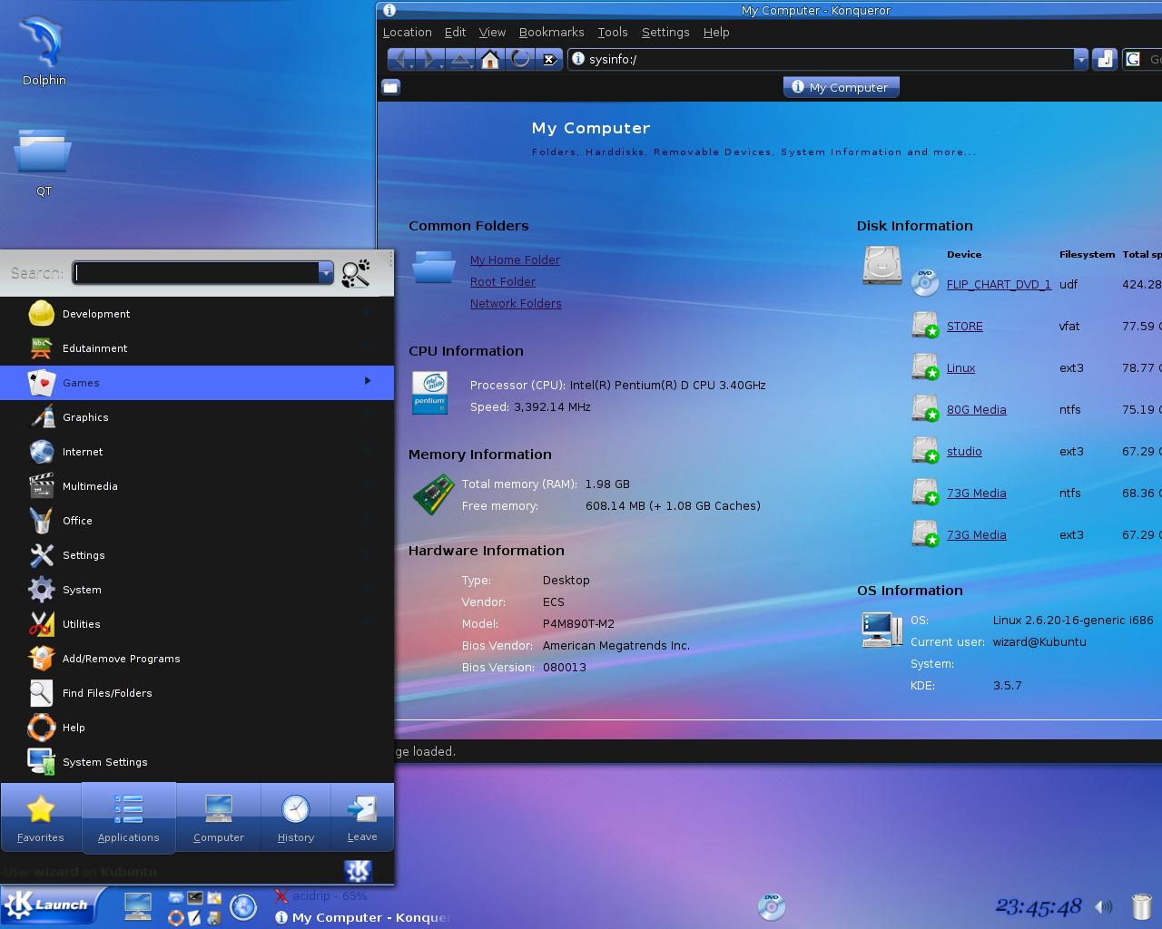Viewport: 1162px width, 929px height.
Task: Click the go button beside location bar
Action: [x=1104, y=60]
